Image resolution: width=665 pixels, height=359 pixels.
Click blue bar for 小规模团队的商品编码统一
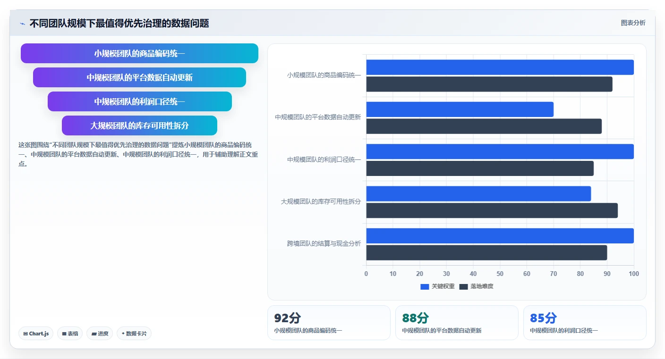coord(500,67)
